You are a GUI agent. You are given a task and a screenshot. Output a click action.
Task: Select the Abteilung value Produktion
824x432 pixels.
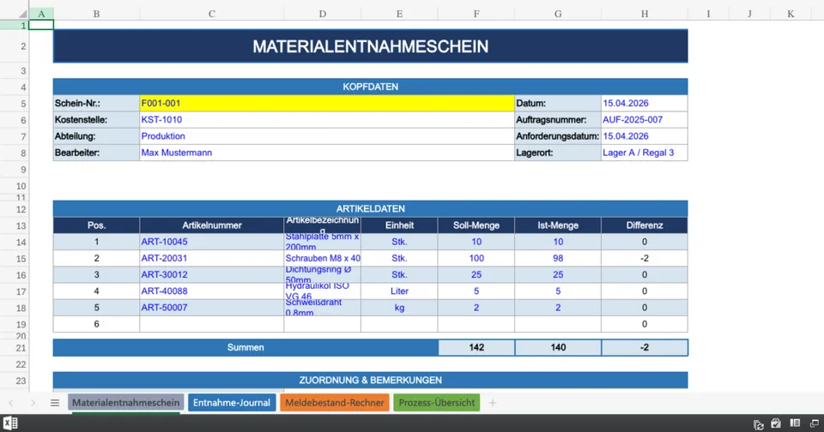(x=327, y=136)
